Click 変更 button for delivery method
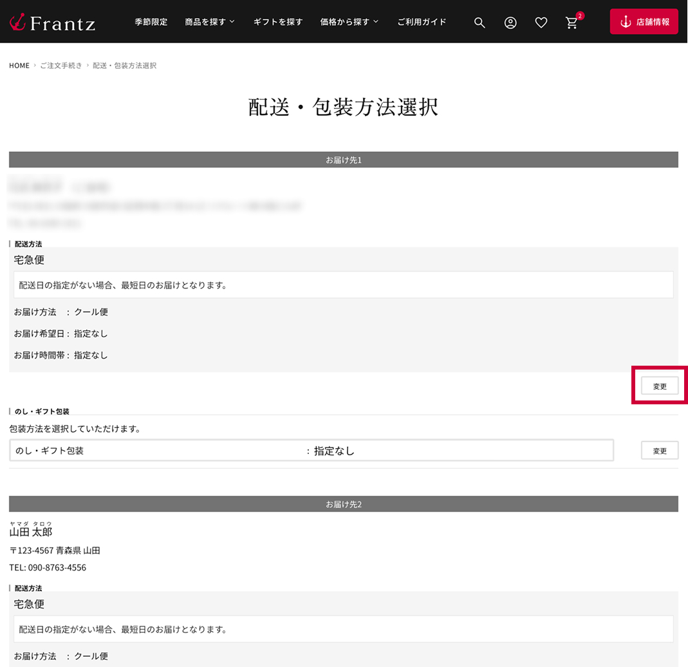Image resolution: width=688 pixels, height=667 pixels. (660, 386)
